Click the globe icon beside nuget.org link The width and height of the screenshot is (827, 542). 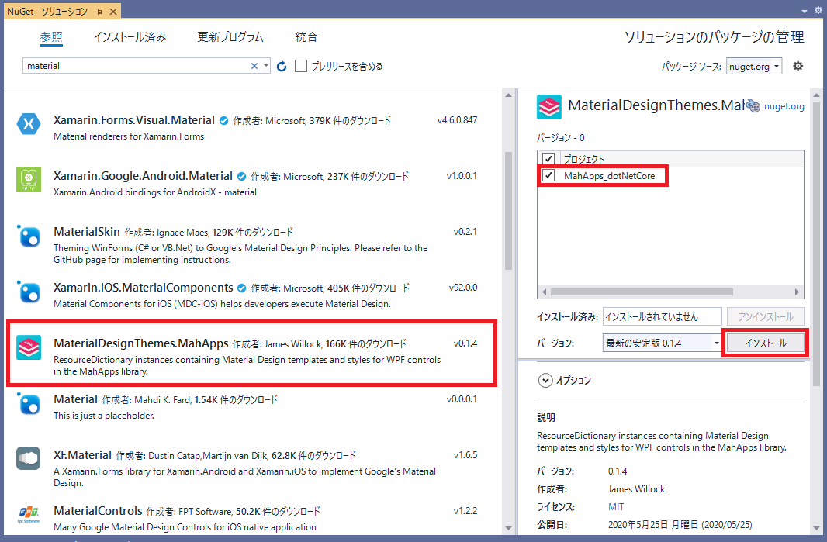[754, 106]
